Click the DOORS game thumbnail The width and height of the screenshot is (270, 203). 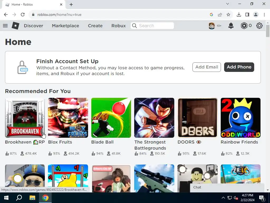197,118
